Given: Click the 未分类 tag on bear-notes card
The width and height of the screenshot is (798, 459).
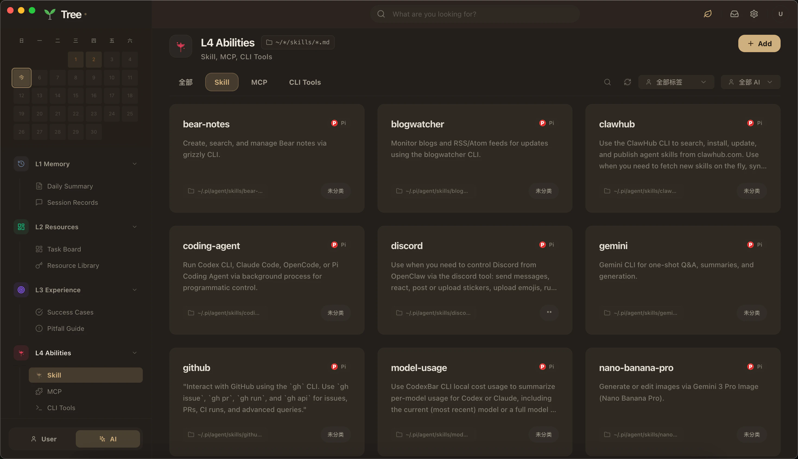Looking at the screenshot, I should [335, 191].
